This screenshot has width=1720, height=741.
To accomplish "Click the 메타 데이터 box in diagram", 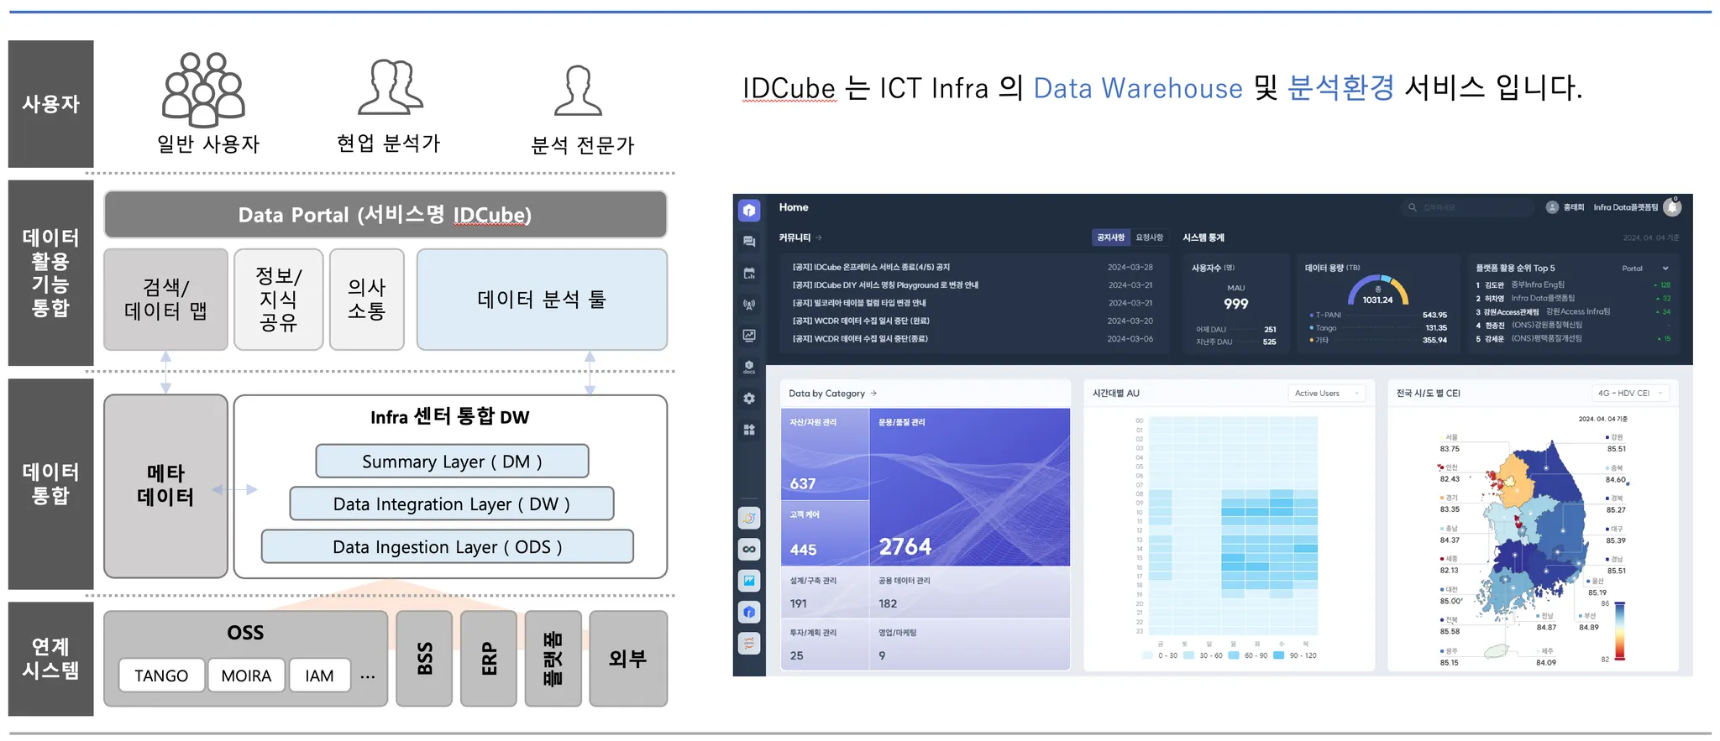I will click(x=165, y=486).
